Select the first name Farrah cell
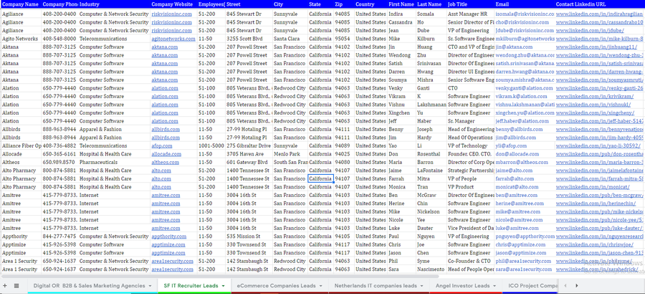 pos(401,178)
